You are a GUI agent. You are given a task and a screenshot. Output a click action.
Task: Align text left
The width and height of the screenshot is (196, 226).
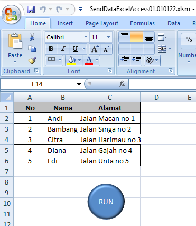(125, 49)
